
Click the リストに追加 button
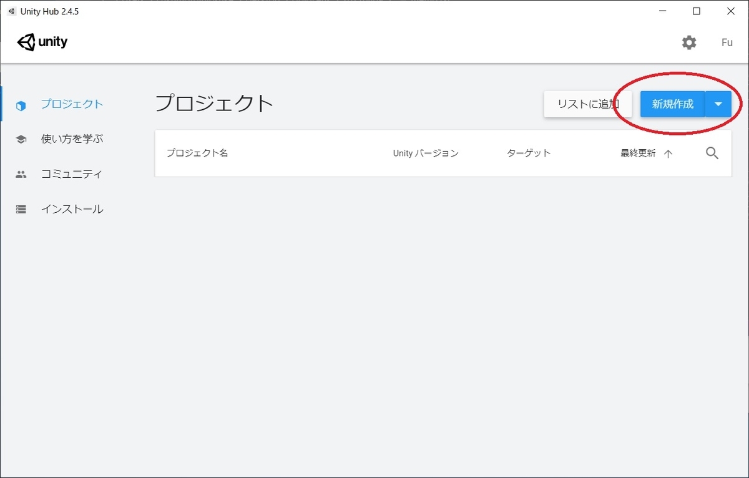click(x=587, y=104)
